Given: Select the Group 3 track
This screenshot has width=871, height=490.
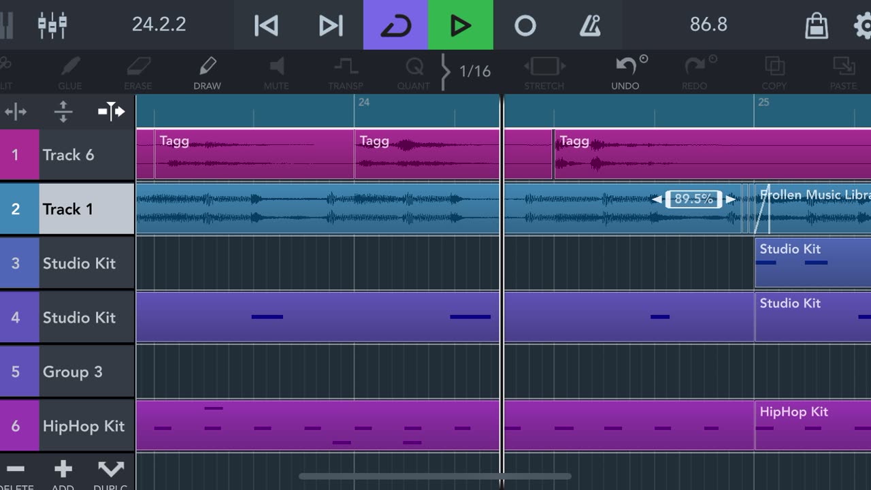Looking at the screenshot, I should click(x=86, y=372).
